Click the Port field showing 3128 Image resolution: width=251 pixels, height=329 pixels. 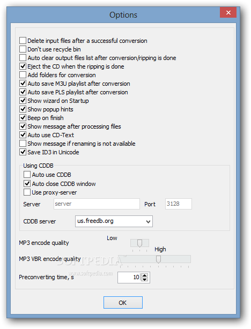point(178,204)
